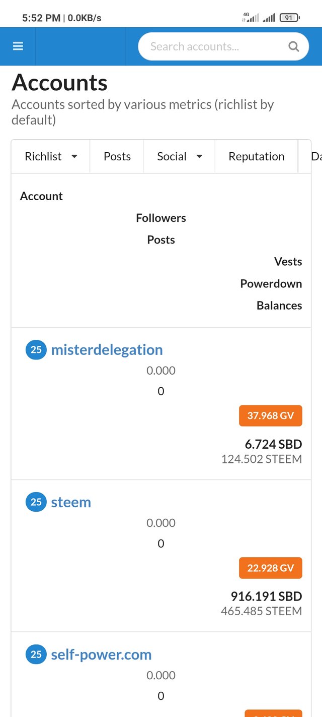This screenshot has width=322, height=717.
Task: Click misterdelegation's reputation badge 25
Action: click(x=36, y=349)
